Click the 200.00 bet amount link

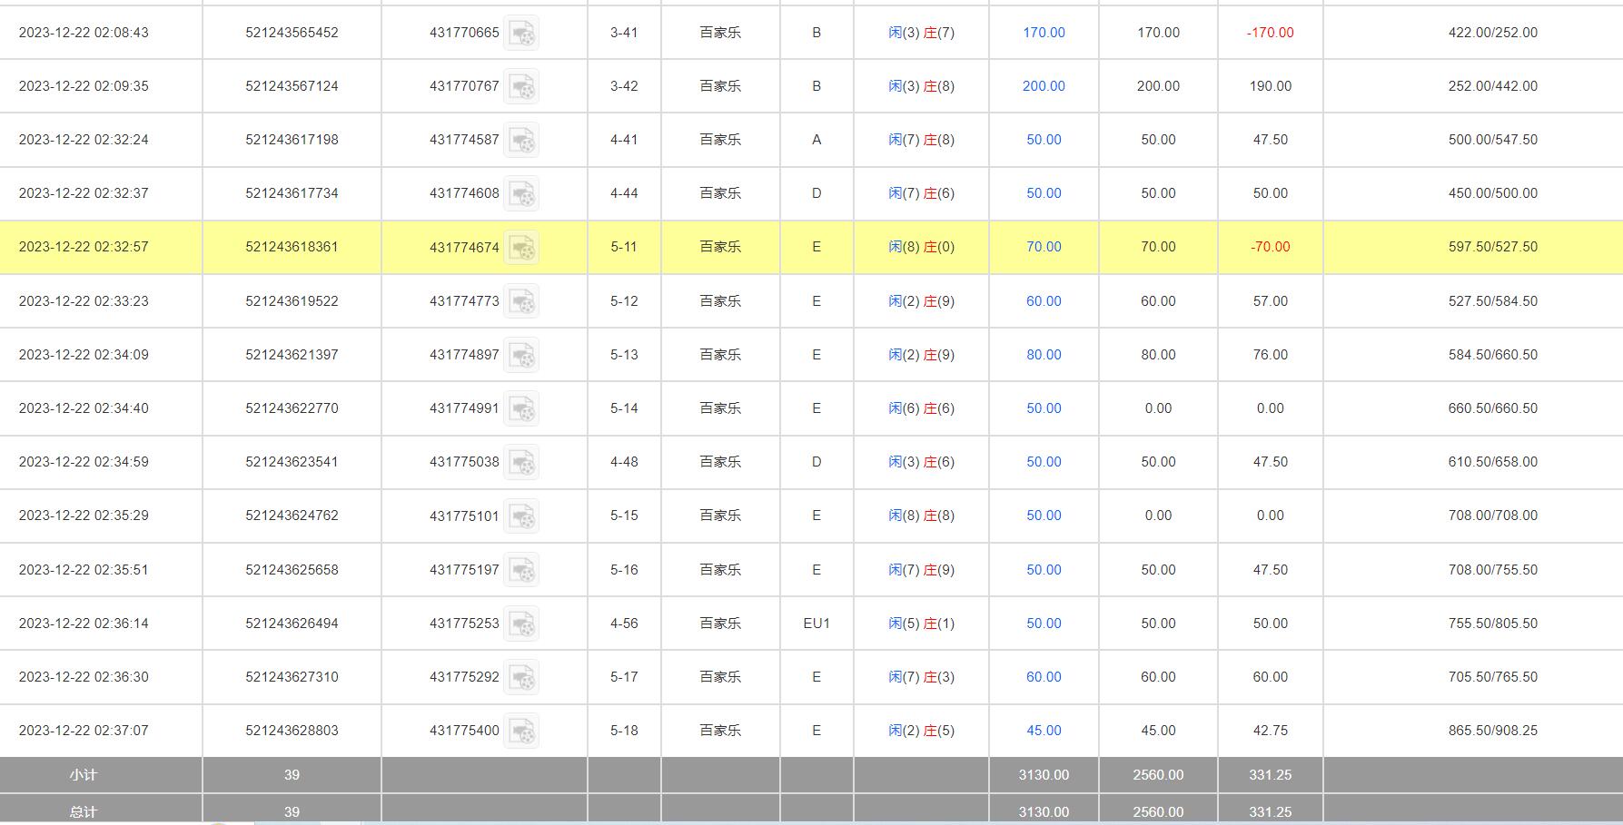coord(1044,86)
